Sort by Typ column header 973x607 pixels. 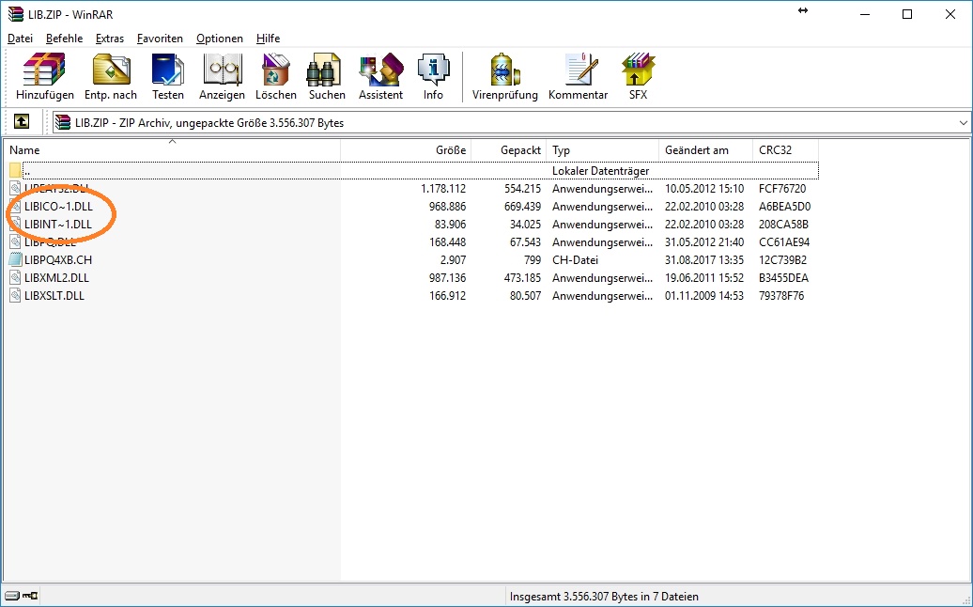point(603,149)
